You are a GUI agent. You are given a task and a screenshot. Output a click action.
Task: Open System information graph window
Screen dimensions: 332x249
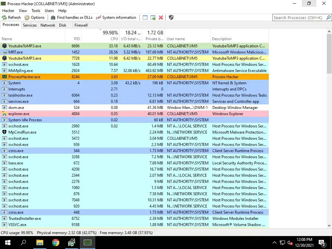pos(116,18)
